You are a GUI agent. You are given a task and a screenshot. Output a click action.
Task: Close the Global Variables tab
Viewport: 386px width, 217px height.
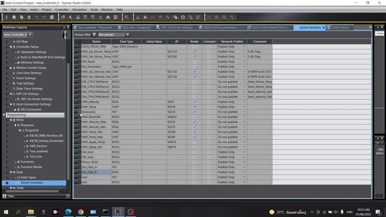[323, 28]
